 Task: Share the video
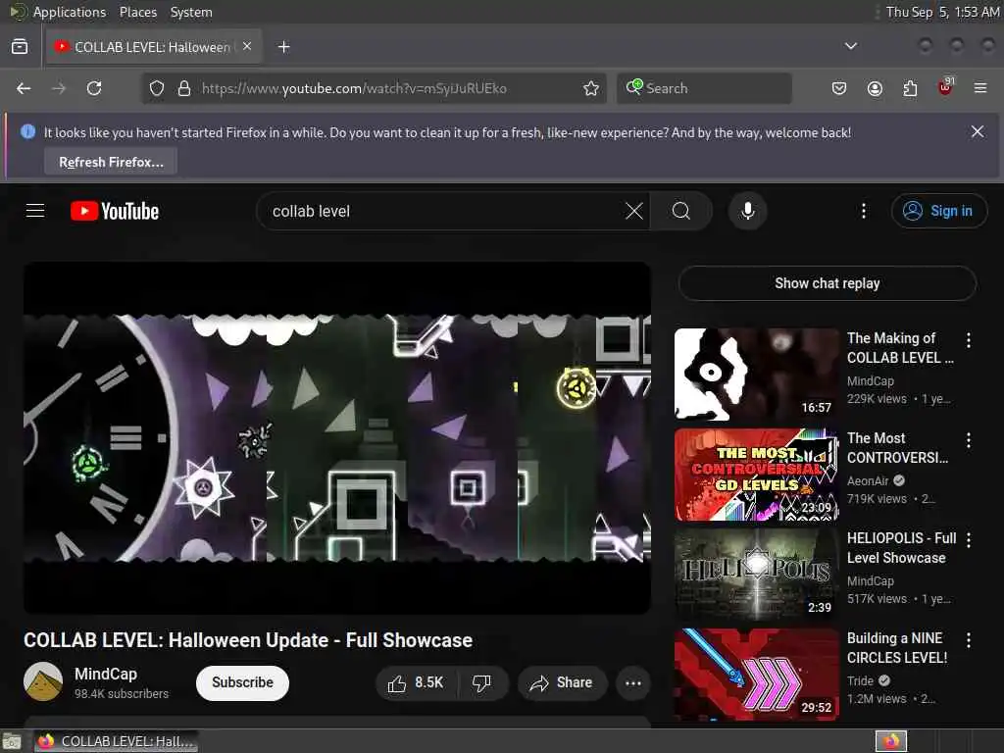click(562, 682)
